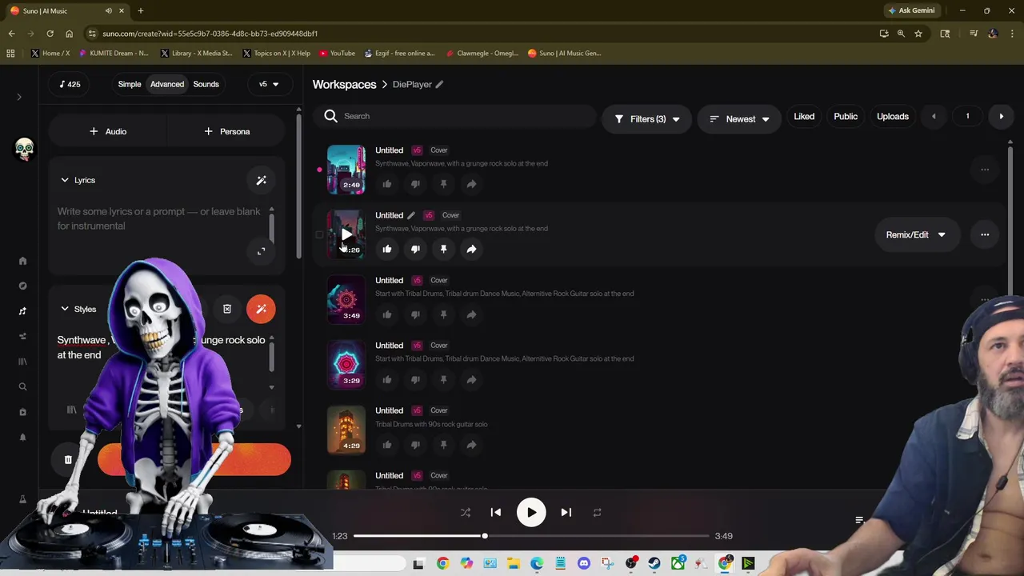Open the Filters (3) dropdown

tap(646, 119)
